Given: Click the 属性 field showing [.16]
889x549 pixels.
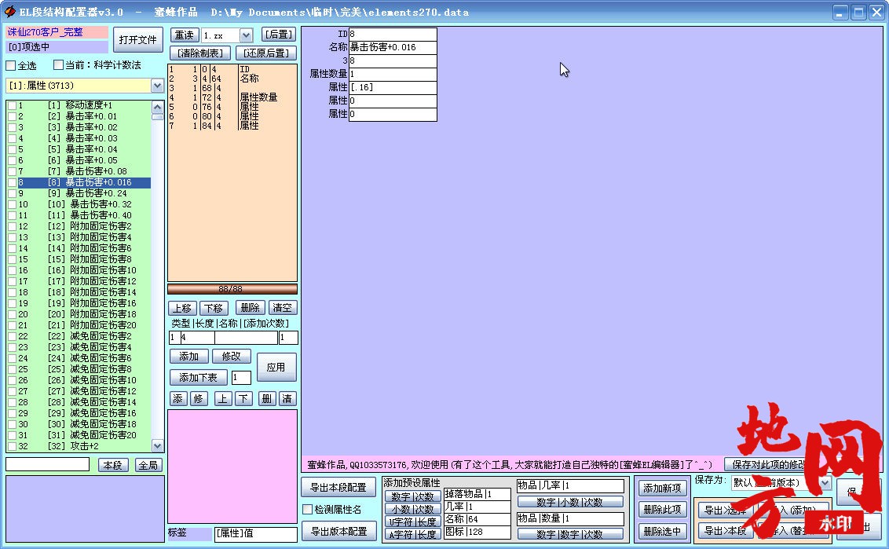Looking at the screenshot, I should 393,87.
